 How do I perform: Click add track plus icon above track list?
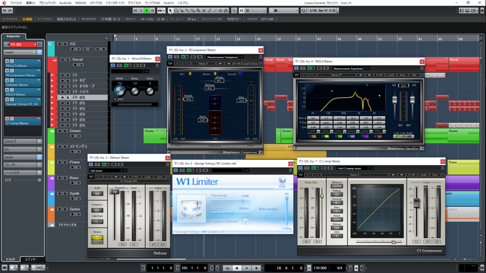pyautogui.click(x=106, y=38)
